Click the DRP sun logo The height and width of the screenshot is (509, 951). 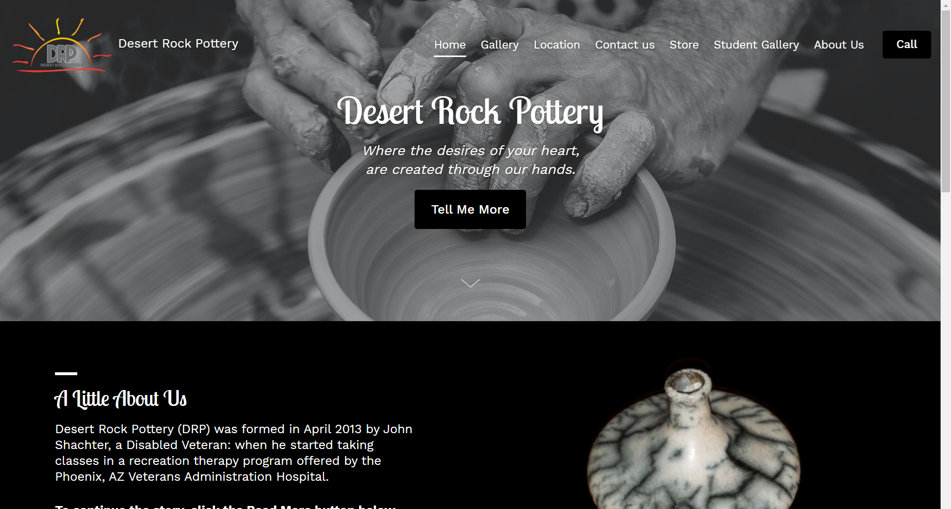61,45
